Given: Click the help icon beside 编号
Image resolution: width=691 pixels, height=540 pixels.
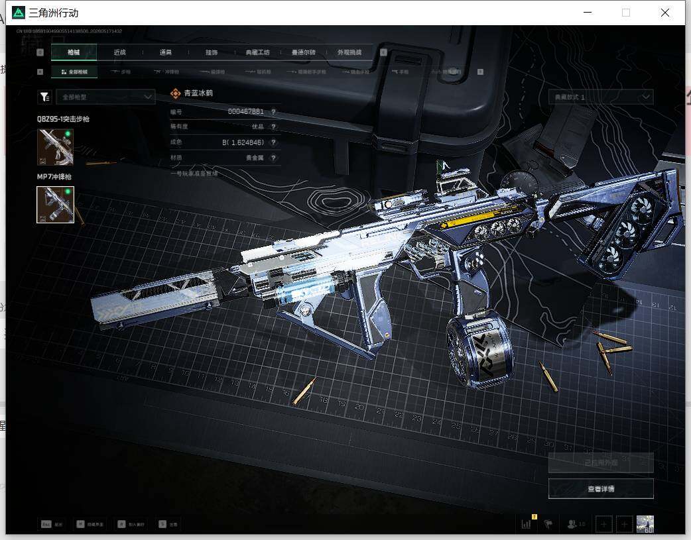Looking at the screenshot, I should 274,112.
